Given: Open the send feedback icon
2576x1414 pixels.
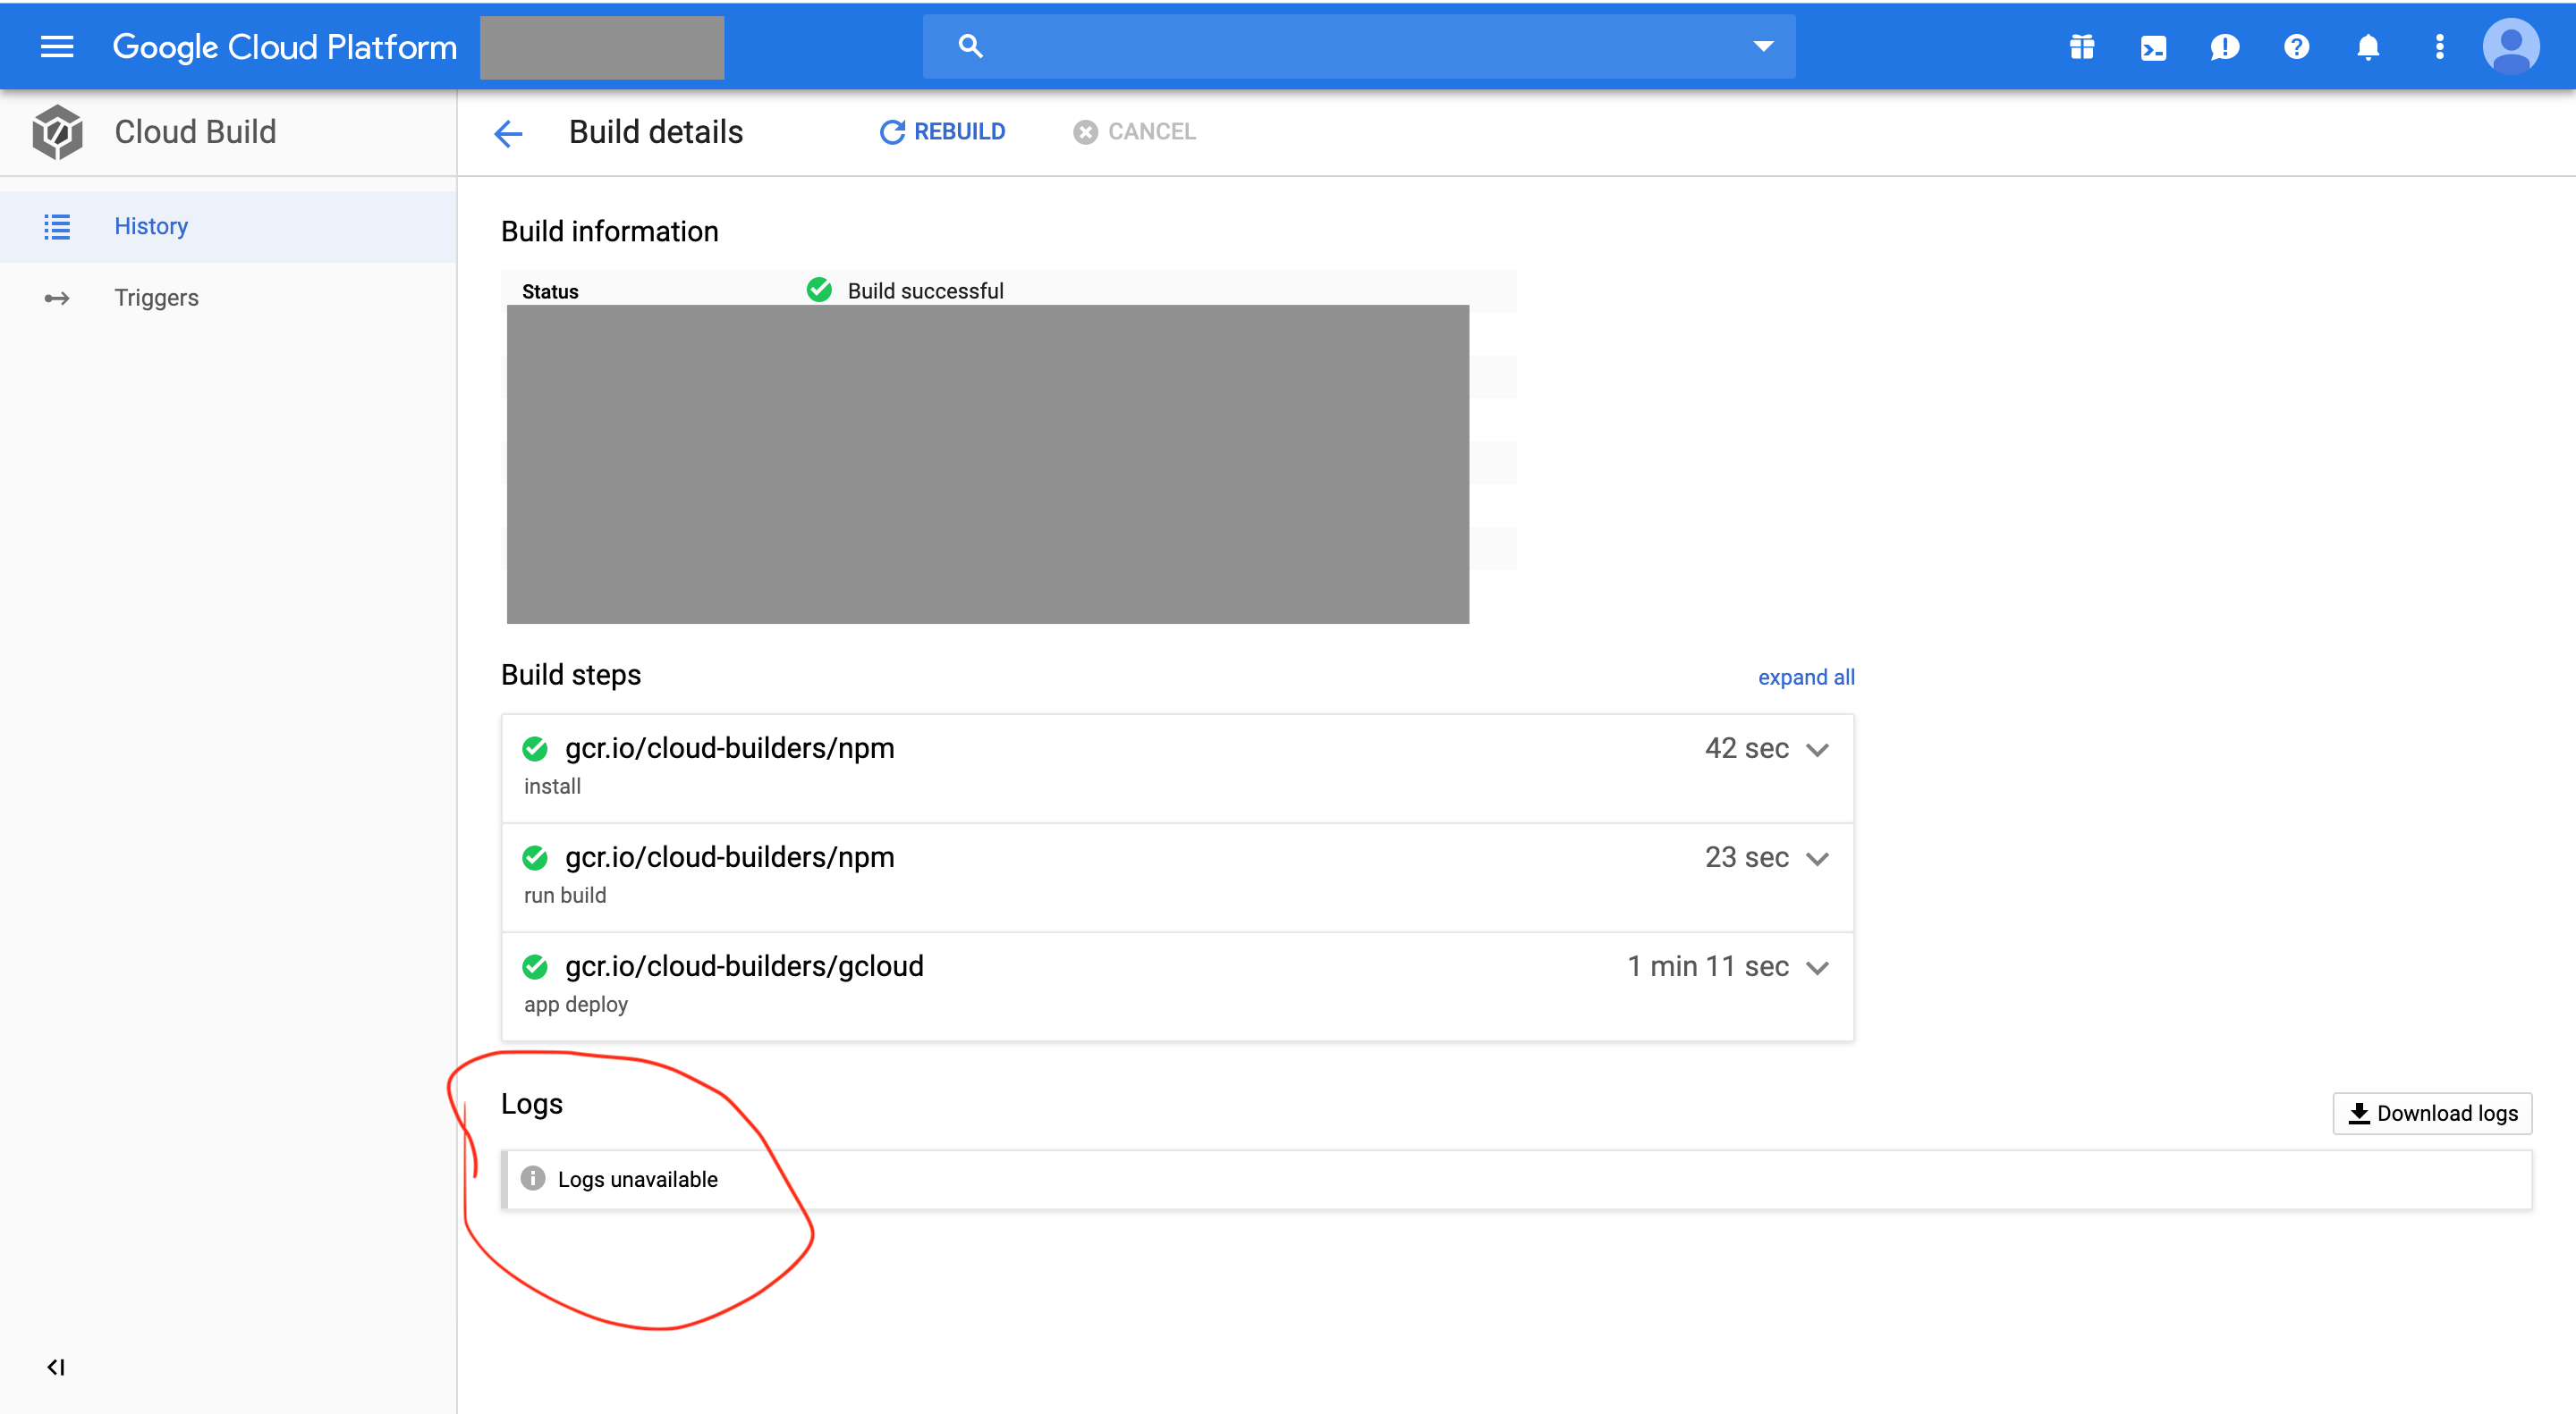Looking at the screenshot, I should (2224, 47).
